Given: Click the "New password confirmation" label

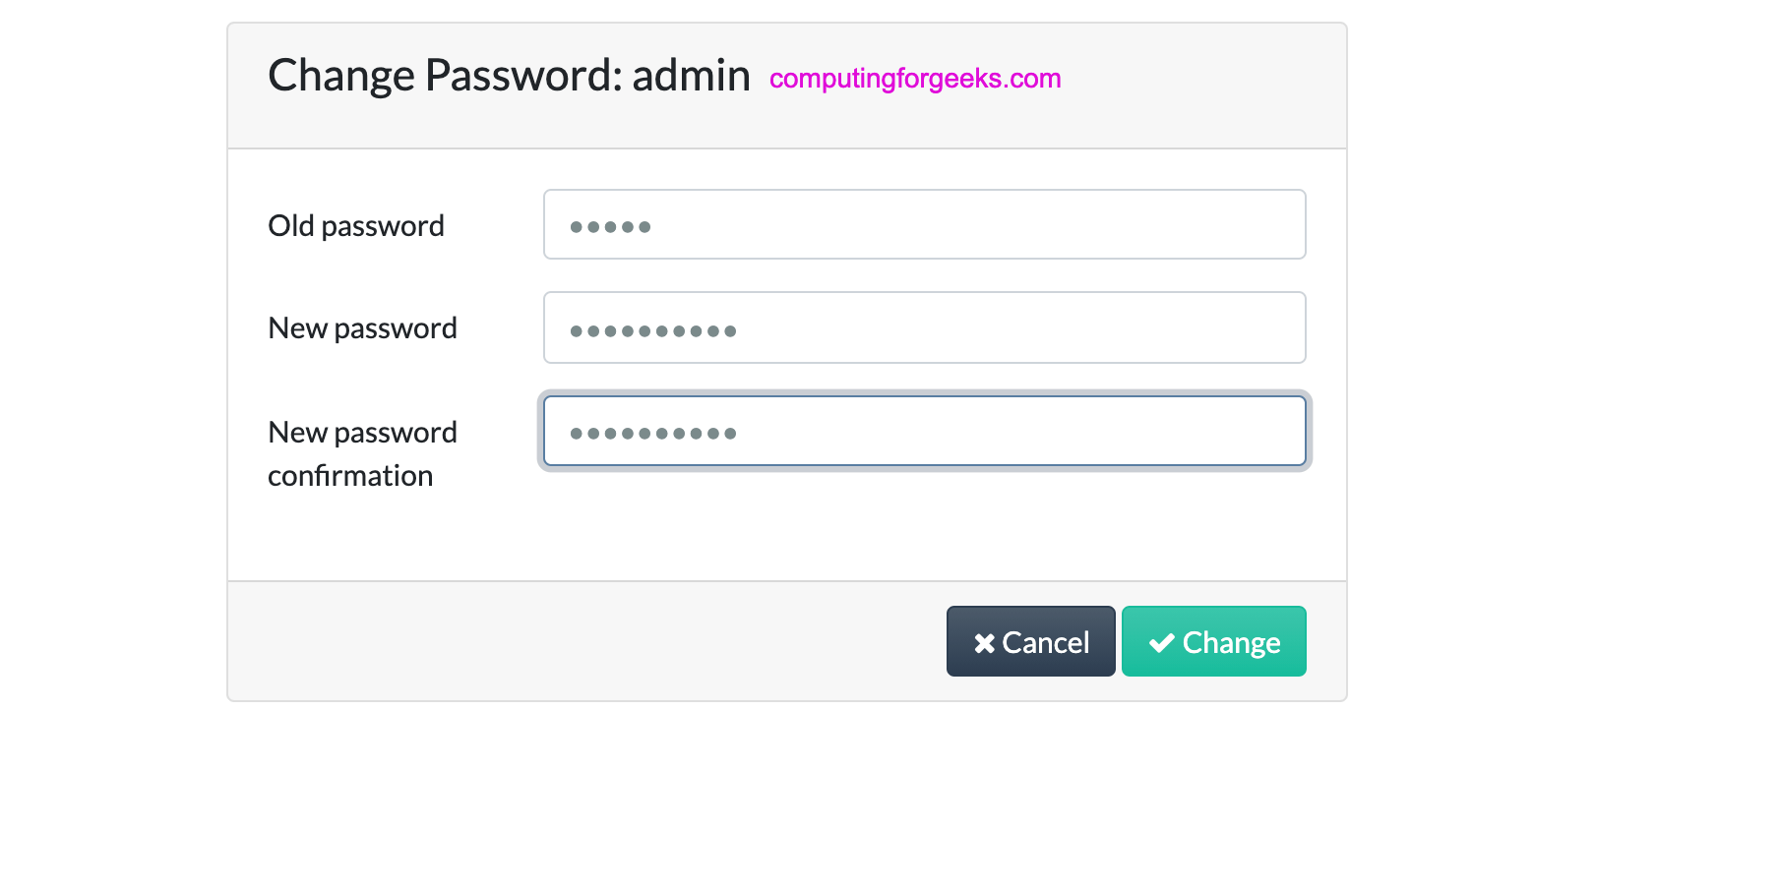Looking at the screenshot, I should point(362,453).
